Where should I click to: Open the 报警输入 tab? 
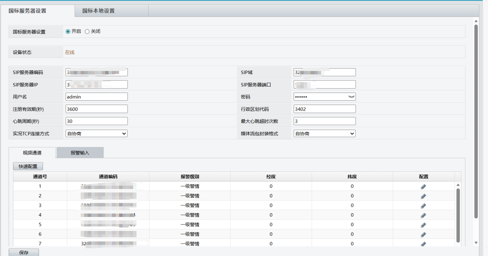pyautogui.click(x=80, y=153)
